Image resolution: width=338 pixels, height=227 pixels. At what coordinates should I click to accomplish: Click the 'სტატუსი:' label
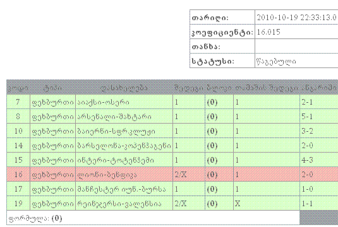(x=213, y=61)
